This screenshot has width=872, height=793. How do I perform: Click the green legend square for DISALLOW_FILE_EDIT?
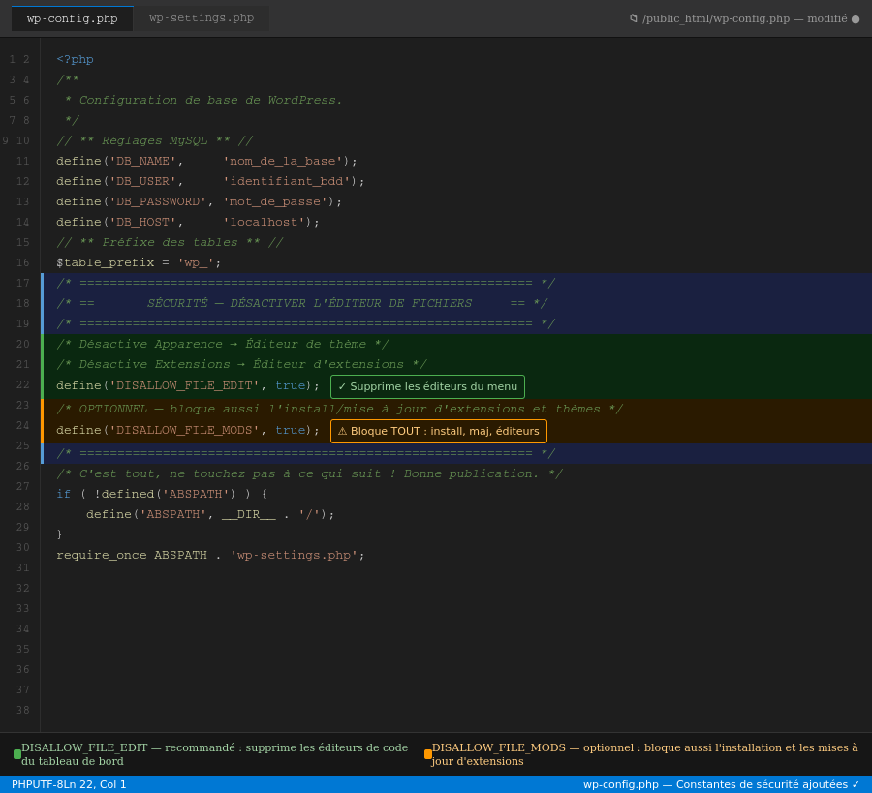tap(17, 754)
